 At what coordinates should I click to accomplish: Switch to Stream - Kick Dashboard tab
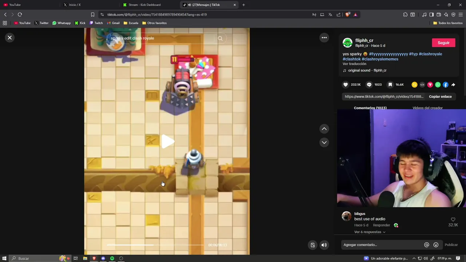tap(150, 5)
